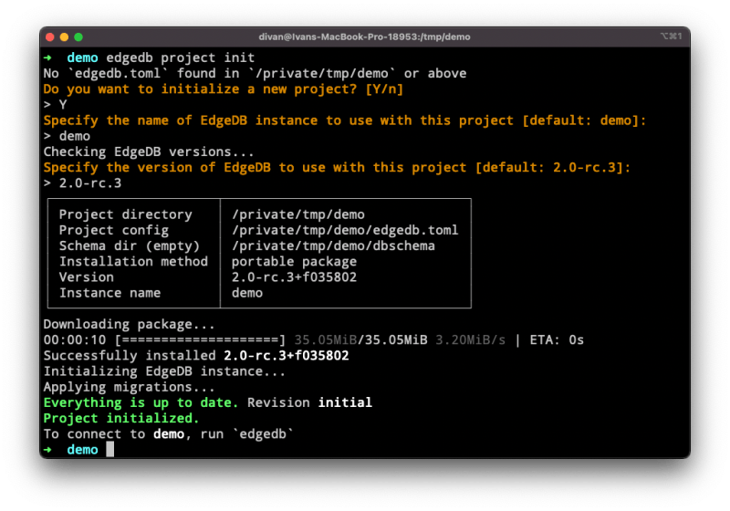Screen dimensions: 730x511
Task: Click 'Specify the version of EdgeDB' prompt
Action: tap(157, 168)
